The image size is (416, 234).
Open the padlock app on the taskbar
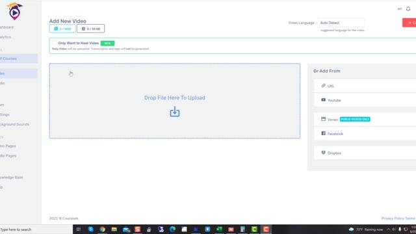coord(149,229)
